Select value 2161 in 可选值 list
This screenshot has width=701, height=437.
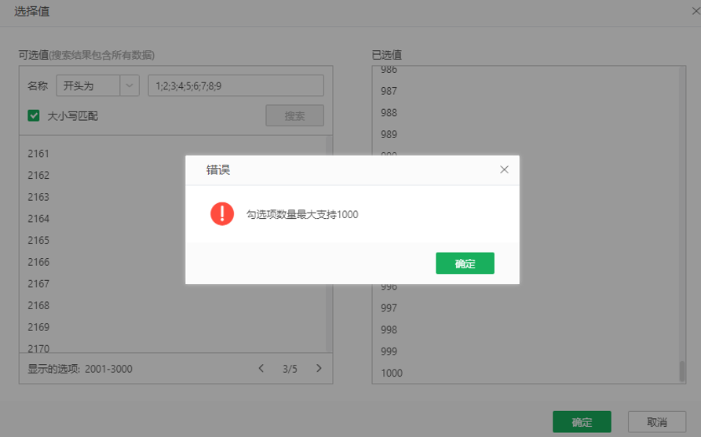(x=38, y=154)
